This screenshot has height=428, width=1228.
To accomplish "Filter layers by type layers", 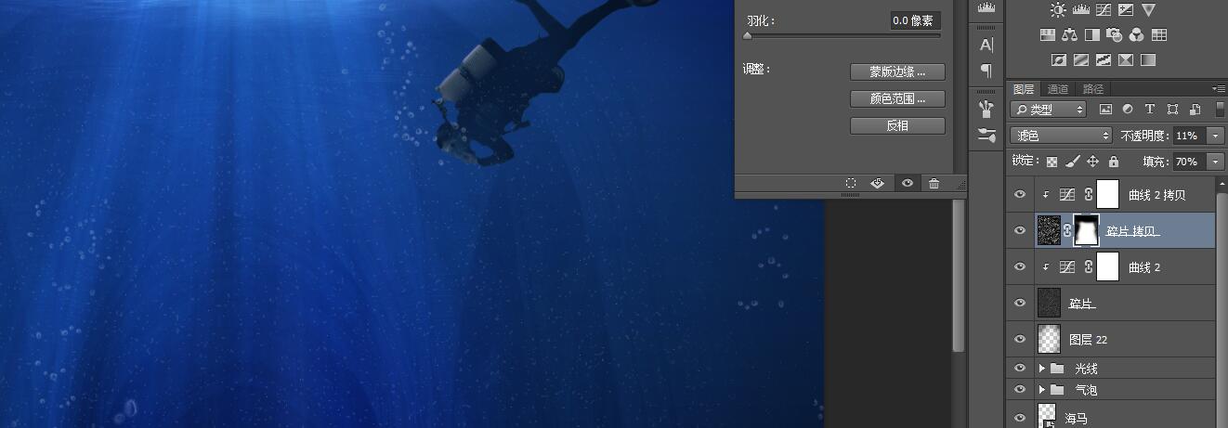I will [1150, 110].
